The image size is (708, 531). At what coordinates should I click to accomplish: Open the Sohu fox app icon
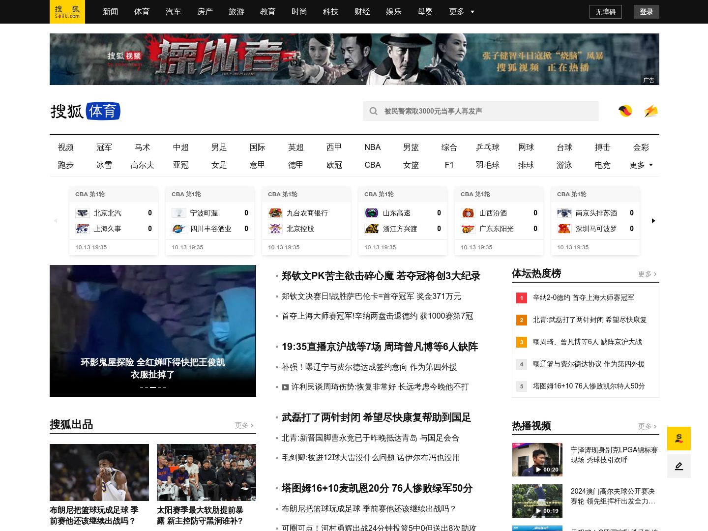coord(625,111)
